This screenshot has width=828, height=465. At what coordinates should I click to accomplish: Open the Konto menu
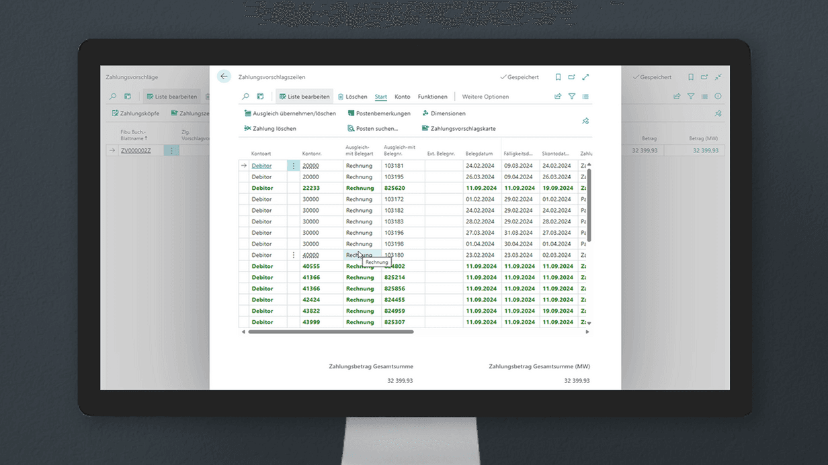(x=402, y=97)
